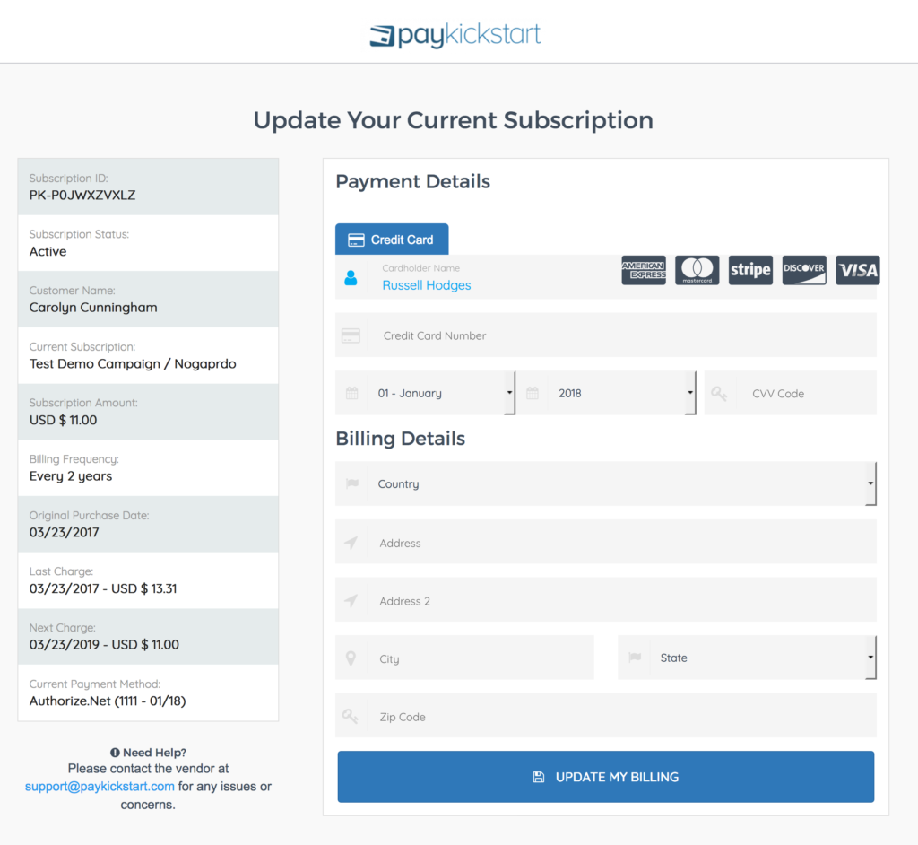This screenshot has width=918, height=845.
Task: Click the key icon beside CVV Code
Action: click(x=719, y=393)
